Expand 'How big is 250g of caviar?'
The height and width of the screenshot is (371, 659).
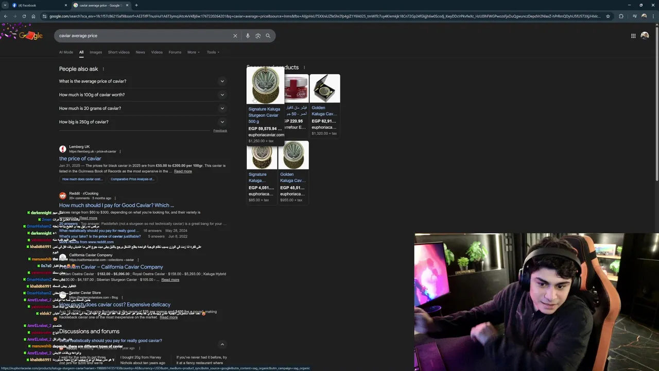tap(143, 122)
